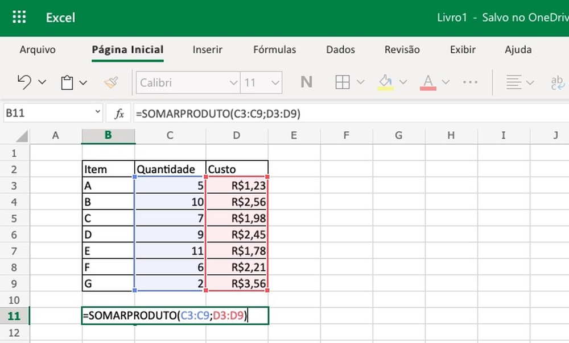
Task: Open the font size 11 dropdown
Action: [x=261, y=82]
